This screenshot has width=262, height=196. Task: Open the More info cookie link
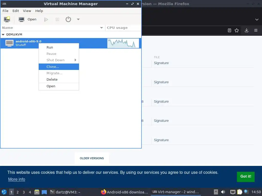coord(17,179)
